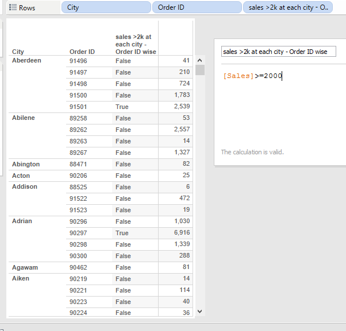
Task: Click Order ID 88471
Action: pyautogui.click(x=78, y=164)
